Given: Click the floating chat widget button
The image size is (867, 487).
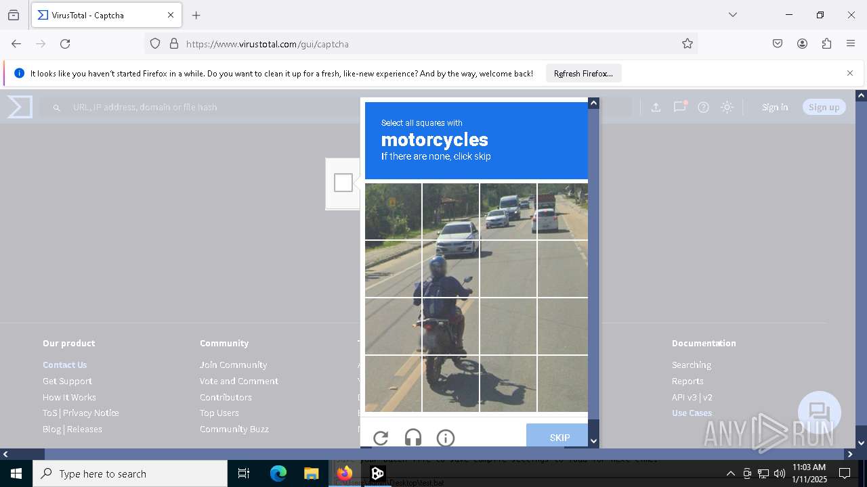Looking at the screenshot, I should [820, 413].
